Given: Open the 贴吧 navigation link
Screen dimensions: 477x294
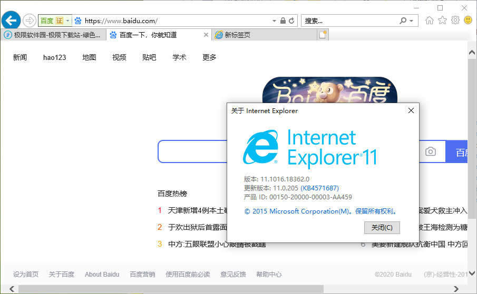Looking at the screenshot, I should tap(149, 57).
